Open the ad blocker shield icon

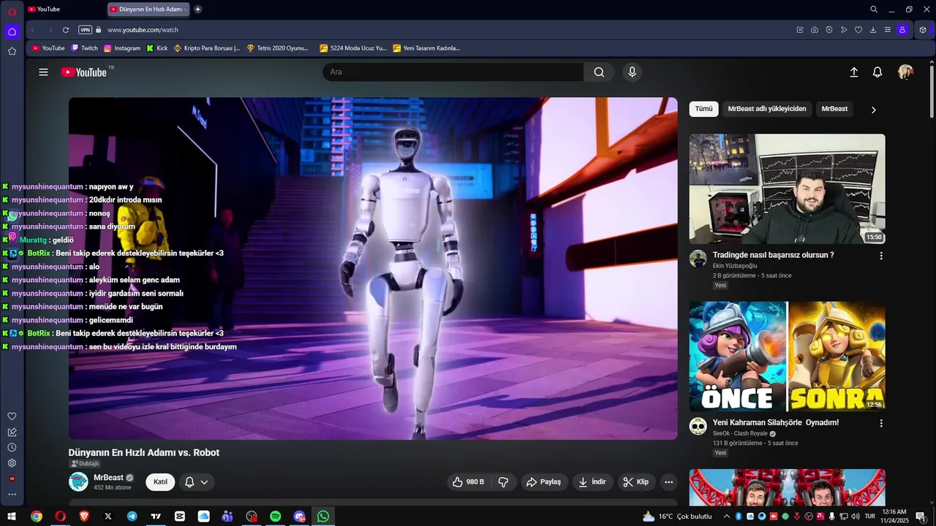pyautogui.click(x=829, y=30)
